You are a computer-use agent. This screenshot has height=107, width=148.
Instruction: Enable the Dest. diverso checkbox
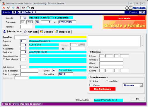tap(4, 59)
